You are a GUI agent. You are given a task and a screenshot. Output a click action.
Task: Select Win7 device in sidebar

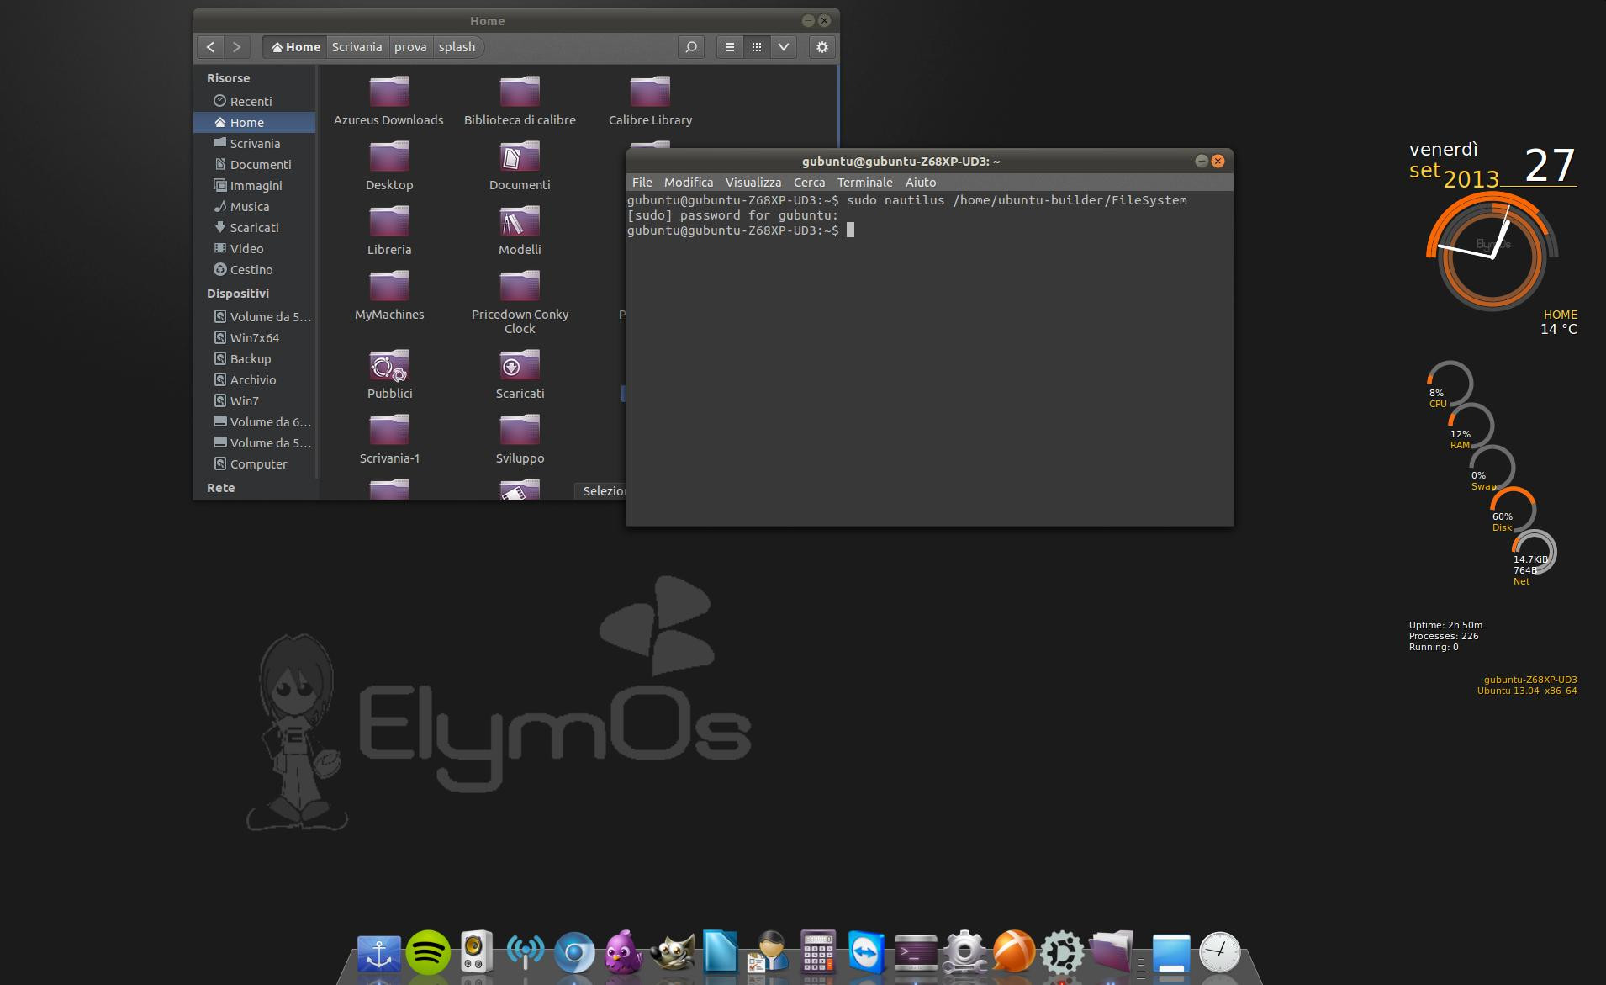(255, 400)
